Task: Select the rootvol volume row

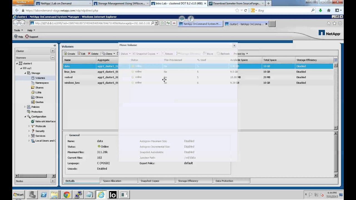Action: 198,77
